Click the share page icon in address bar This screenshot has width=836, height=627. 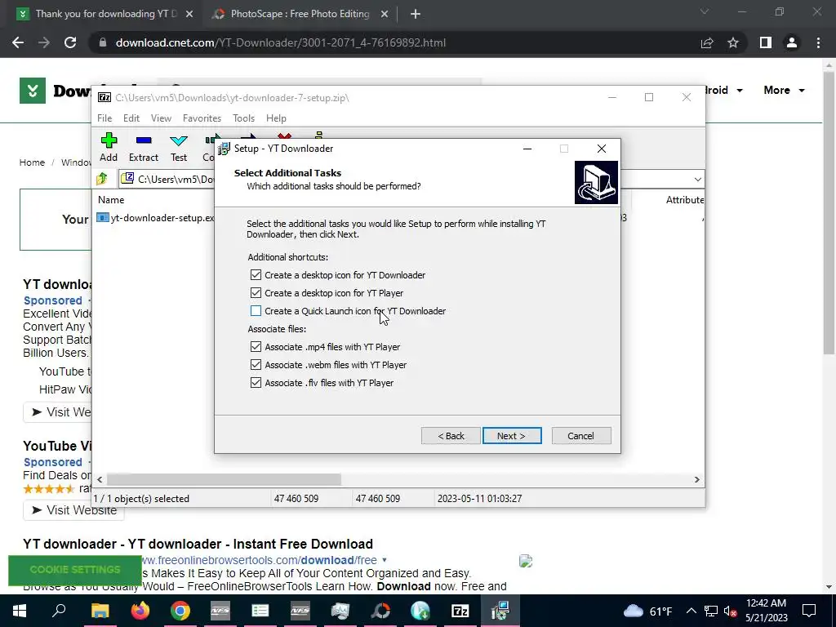tap(707, 42)
